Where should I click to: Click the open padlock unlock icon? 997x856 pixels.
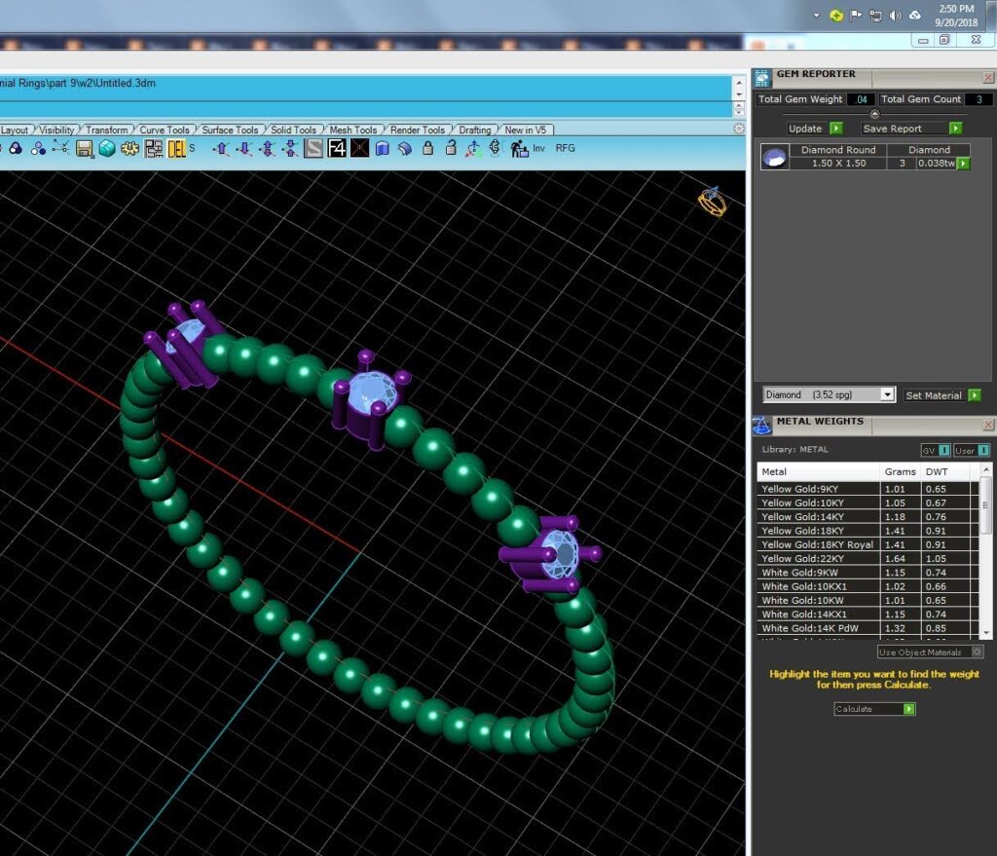(451, 148)
